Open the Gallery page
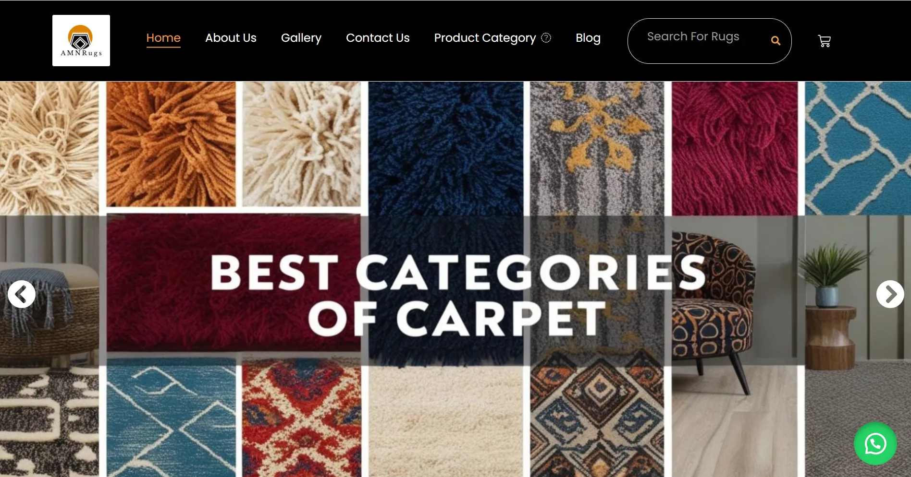911x477 pixels. coord(301,38)
